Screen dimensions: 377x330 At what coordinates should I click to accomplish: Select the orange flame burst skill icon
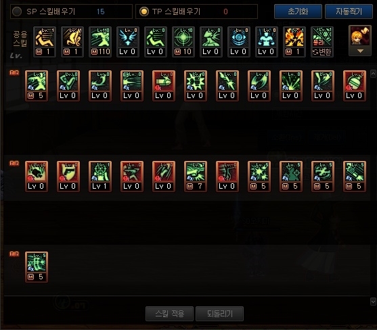[x=294, y=42]
